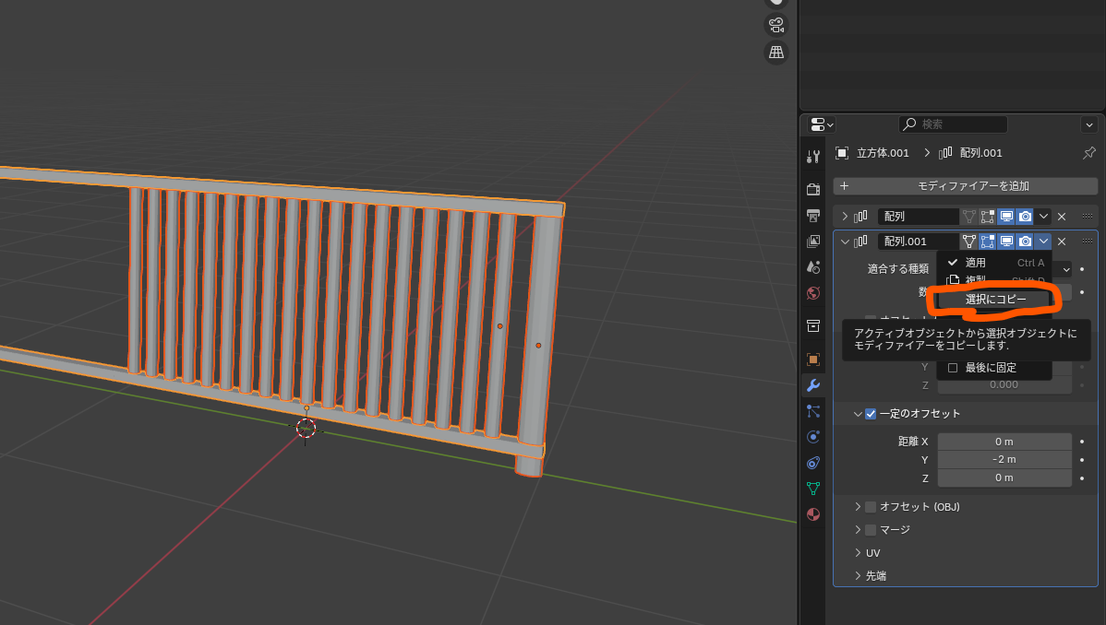Open the Object properties tab
Screen dimensions: 1106x625
click(813, 360)
